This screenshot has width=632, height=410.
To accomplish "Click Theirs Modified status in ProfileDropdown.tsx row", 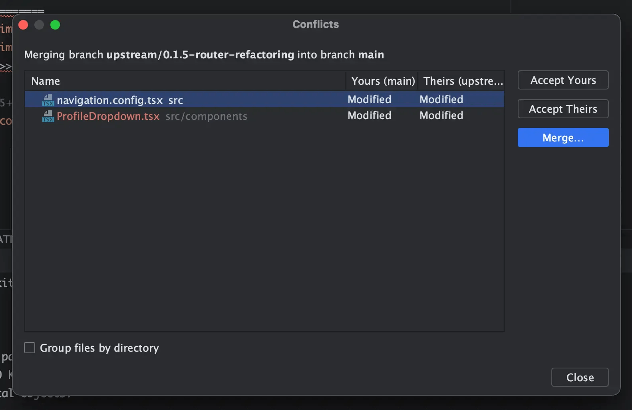I will pyautogui.click(x=441, y=115).
